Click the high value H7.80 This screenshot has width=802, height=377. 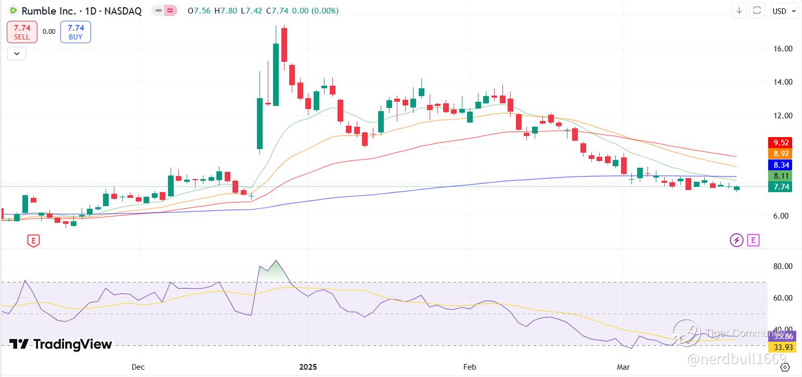[226, 10]
